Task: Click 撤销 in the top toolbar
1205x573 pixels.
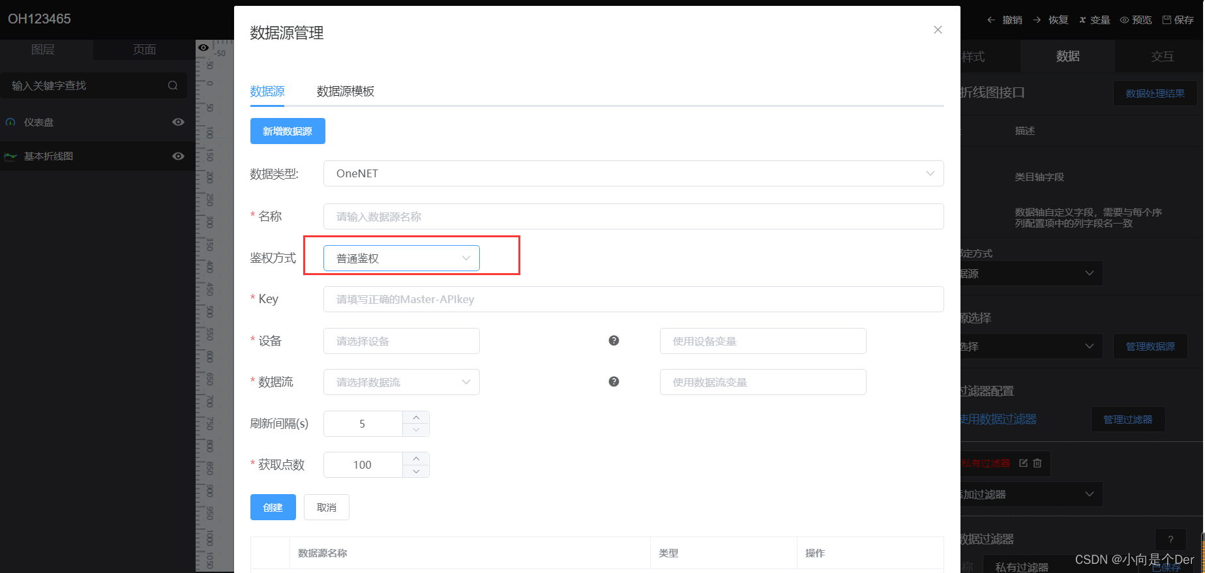Action: (1005, 20)
